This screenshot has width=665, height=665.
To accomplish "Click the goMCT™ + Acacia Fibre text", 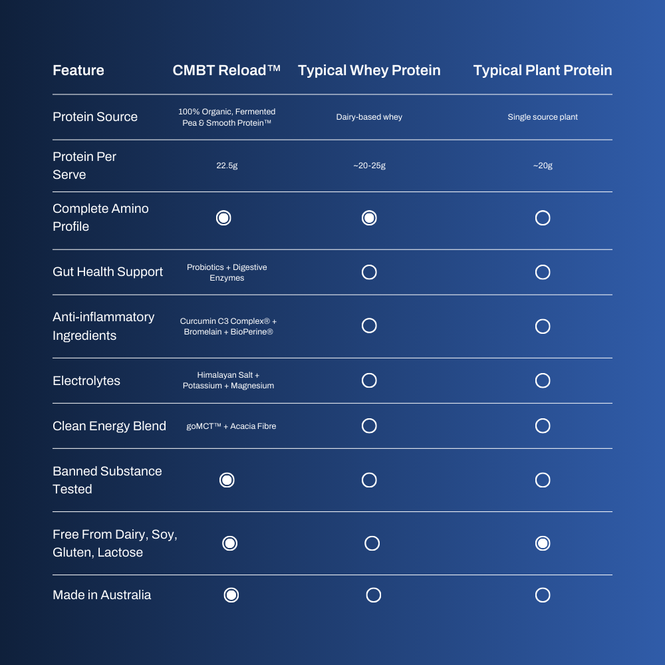I will 231,426.
